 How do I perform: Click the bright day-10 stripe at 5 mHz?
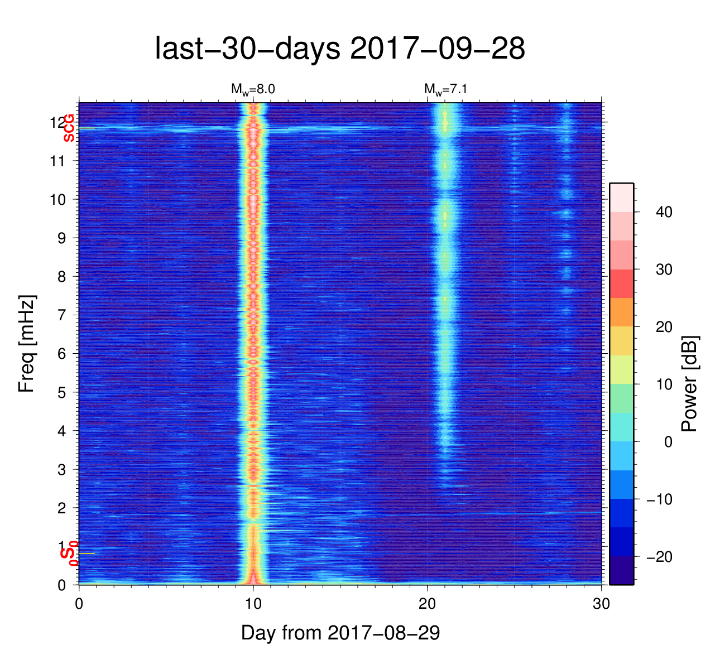coord(253,392)
